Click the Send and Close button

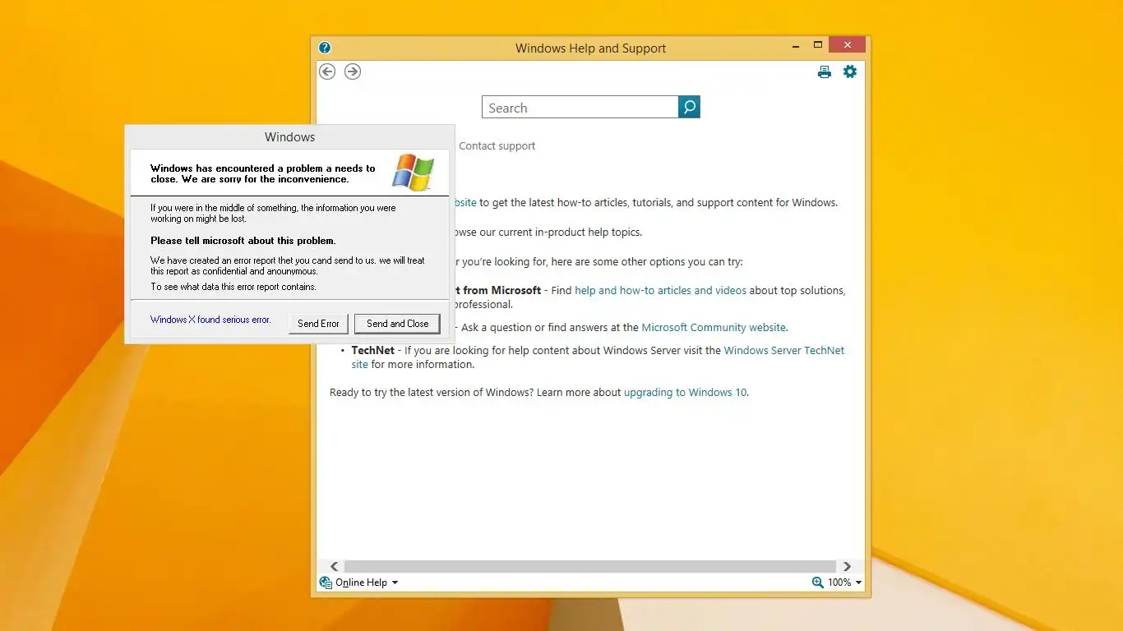(397, 324)
